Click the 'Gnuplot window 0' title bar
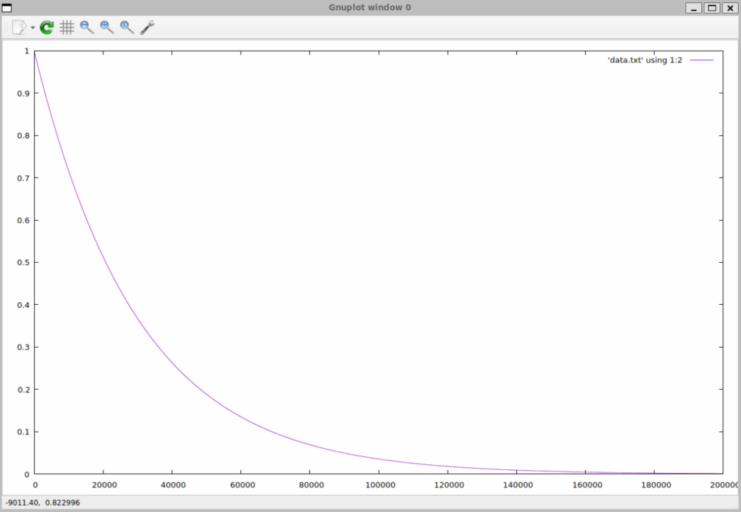The width and height of the screenshot is (741, 512). [369, 7]
